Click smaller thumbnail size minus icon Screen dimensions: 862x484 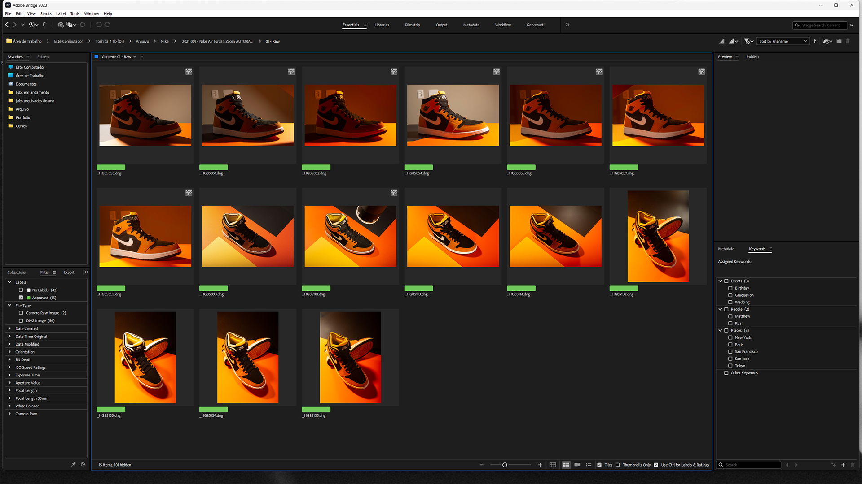[481, 465]
